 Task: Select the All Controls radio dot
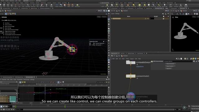point(90,45)
